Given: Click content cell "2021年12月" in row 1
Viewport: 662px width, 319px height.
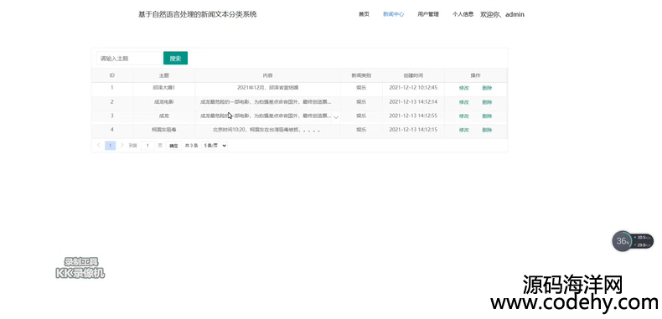Looking at the screenshot, I should [267, 88].
